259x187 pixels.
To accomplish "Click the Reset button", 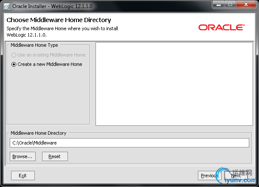I will 55,156.
